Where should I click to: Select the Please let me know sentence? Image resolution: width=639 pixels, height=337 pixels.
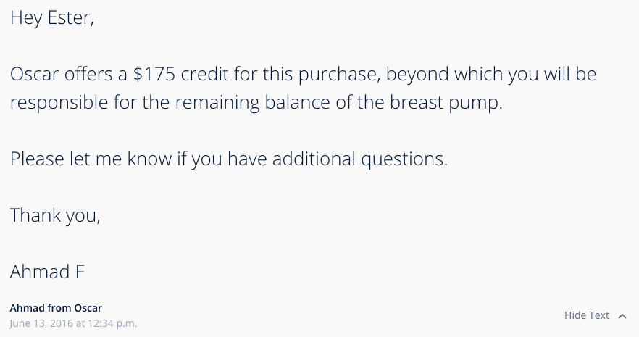pos(229,159)
